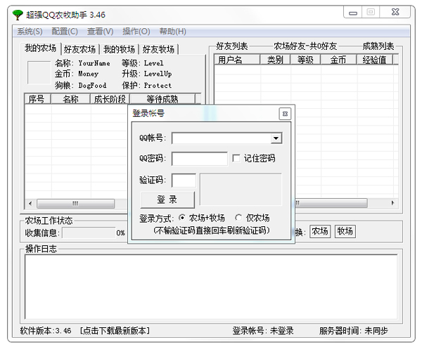The width and height of the screenshot is (422, 347).
Task: Click the 验证码 input box
Action: coord(184,180)
